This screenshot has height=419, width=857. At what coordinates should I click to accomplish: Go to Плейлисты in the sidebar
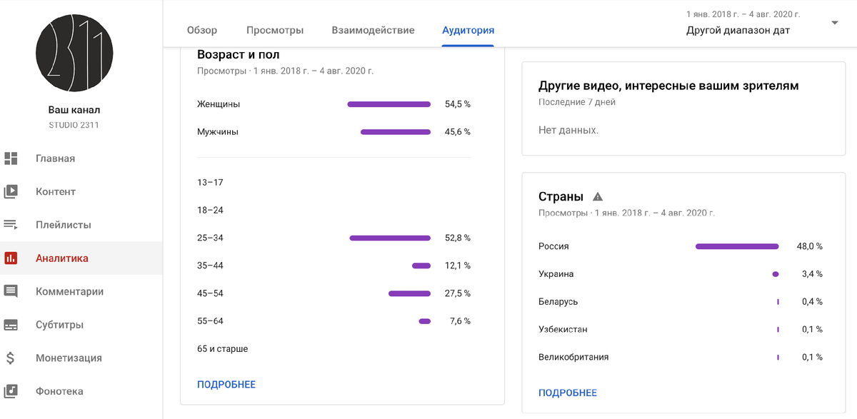81,225
